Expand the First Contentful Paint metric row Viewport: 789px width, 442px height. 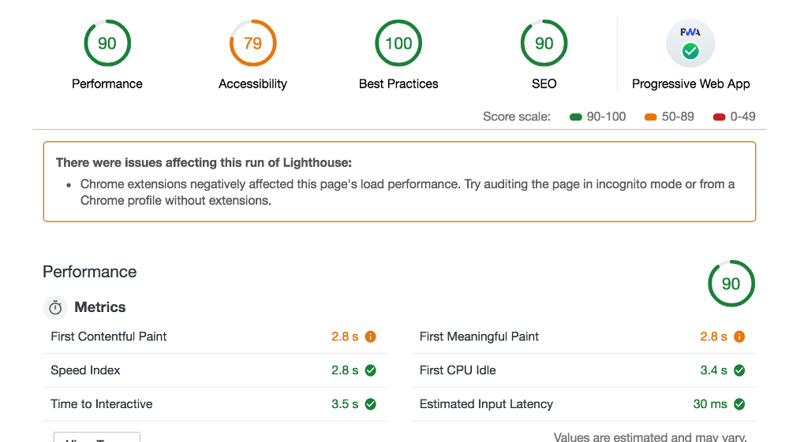click(x=215, y=336)
